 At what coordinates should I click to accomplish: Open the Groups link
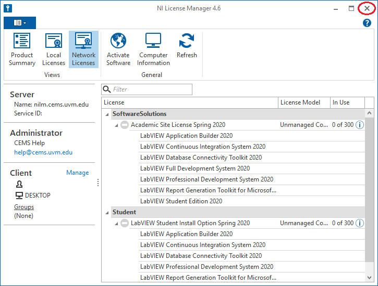pos(24,207)
